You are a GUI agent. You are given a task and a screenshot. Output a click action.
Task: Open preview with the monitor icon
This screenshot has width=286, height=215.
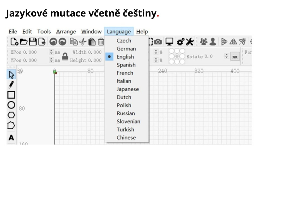169,42
